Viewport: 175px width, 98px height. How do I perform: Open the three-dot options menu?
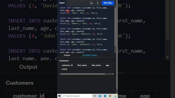pyautogui.click(x=98, y=3)
